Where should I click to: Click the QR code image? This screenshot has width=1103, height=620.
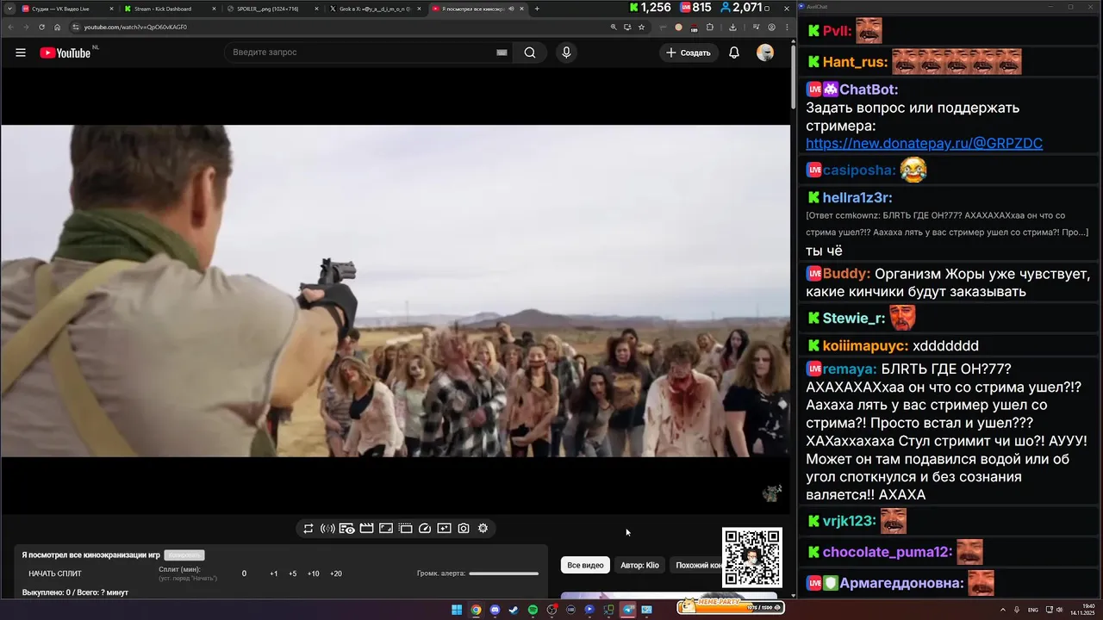pos(752,558)
